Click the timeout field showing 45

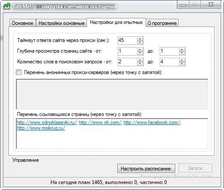128,40
